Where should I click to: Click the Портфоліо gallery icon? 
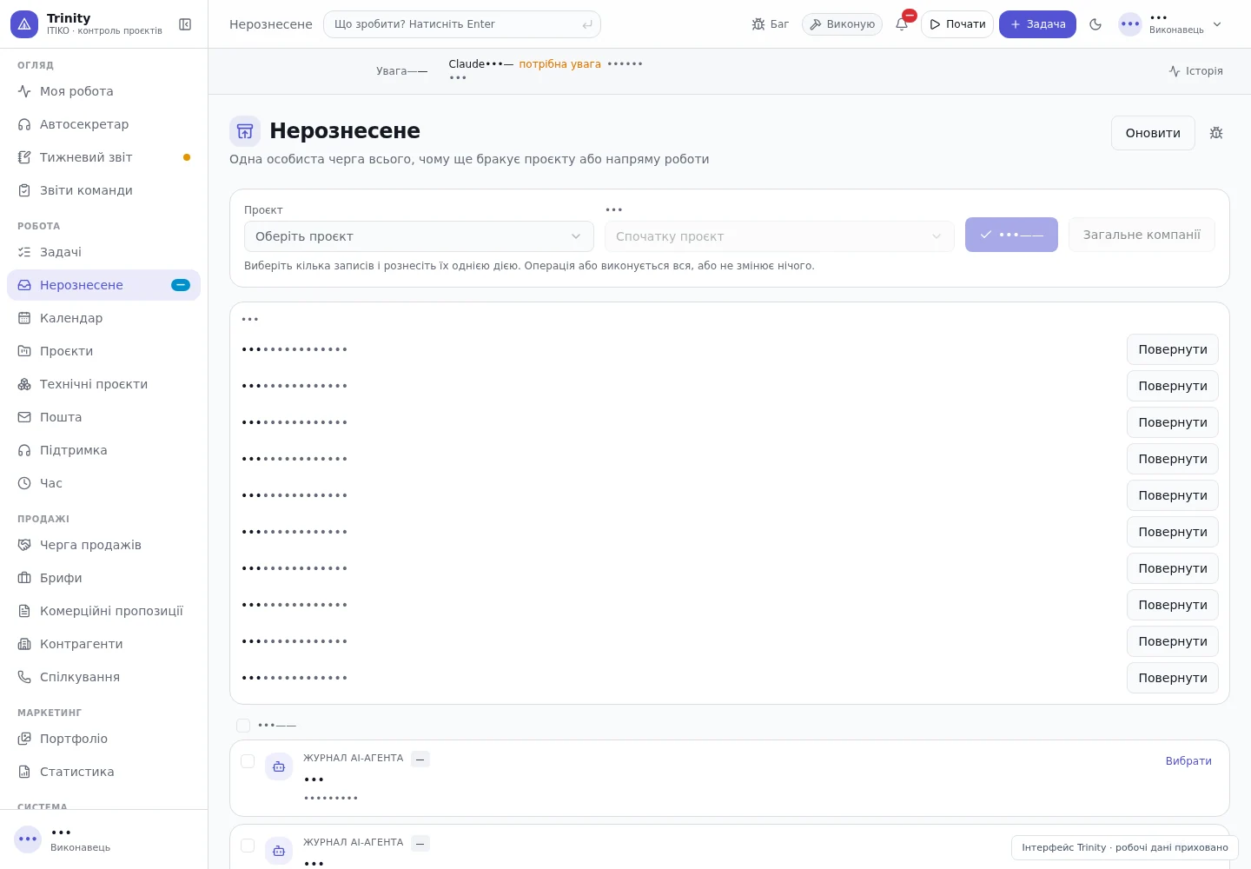24,739
